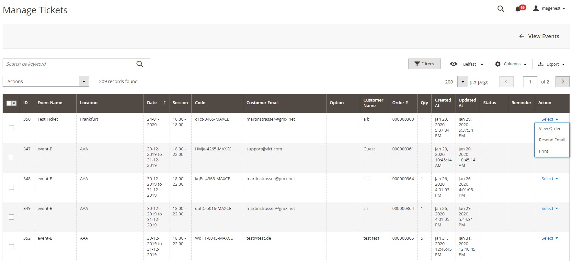Image resolution: width=573 pixels, height=261 pixels.
Task: Go back via View Events link
Action: [x=539, y=37]
